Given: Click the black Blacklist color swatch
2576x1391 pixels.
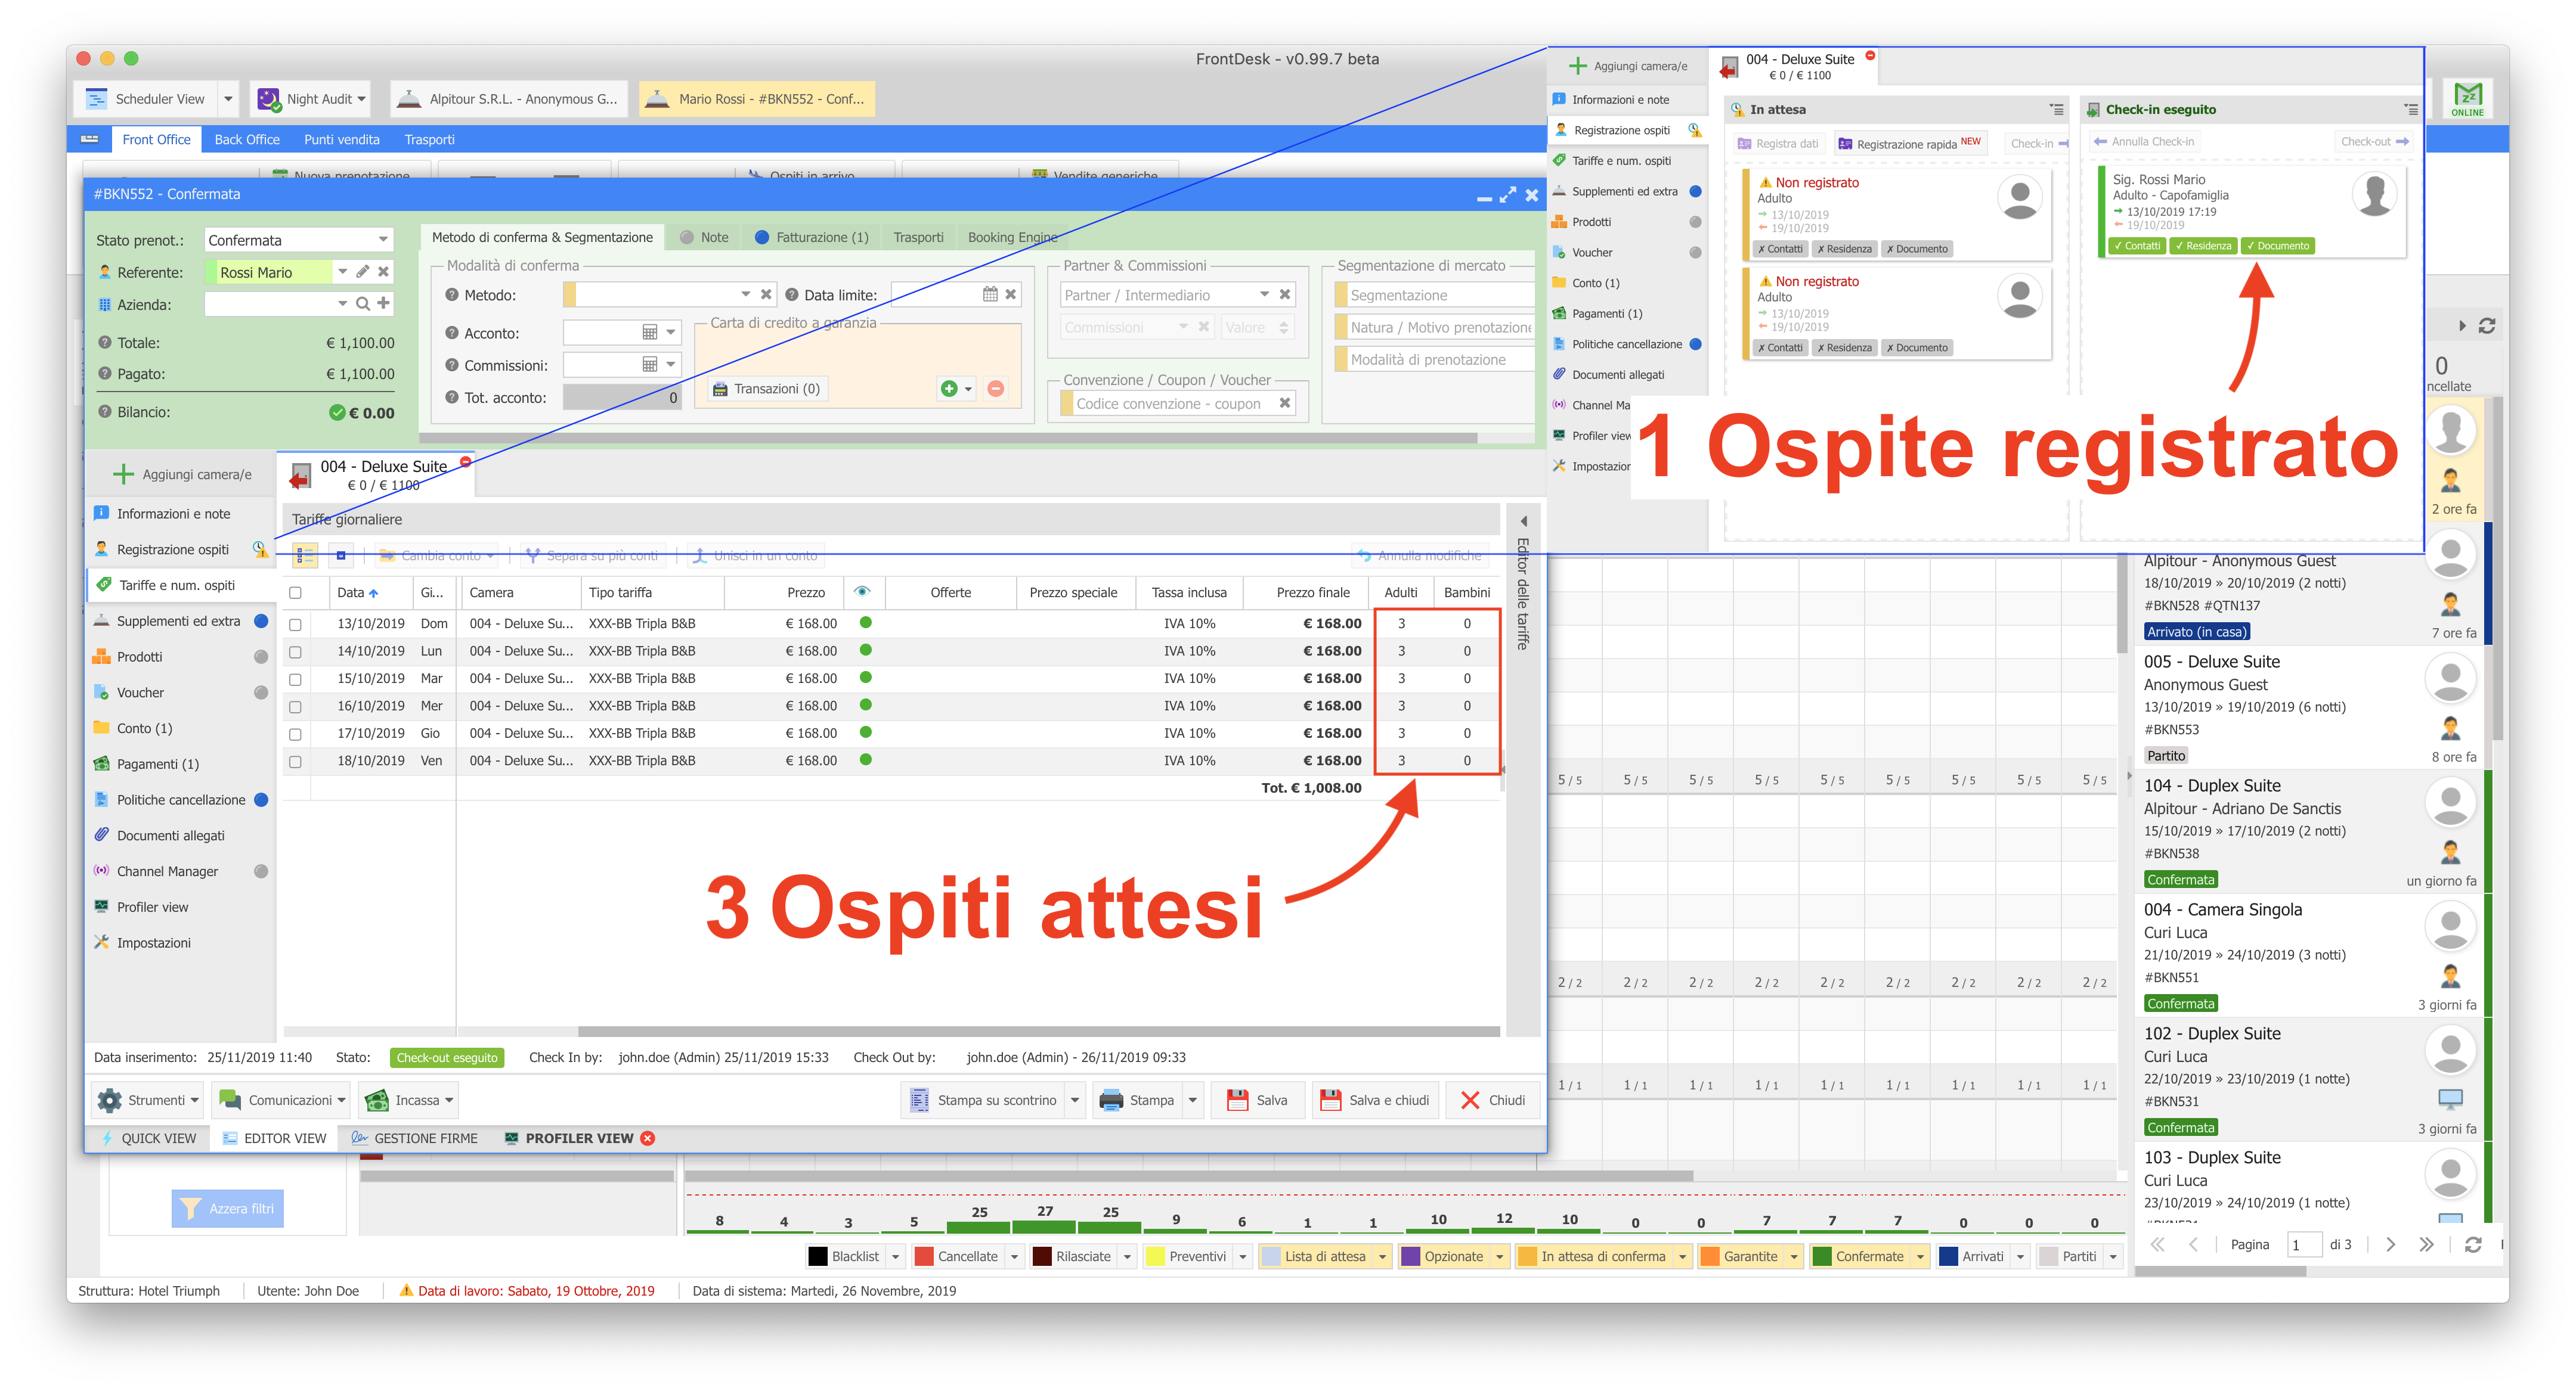Looking at the screenshot, I should (x=818, y=1256).
